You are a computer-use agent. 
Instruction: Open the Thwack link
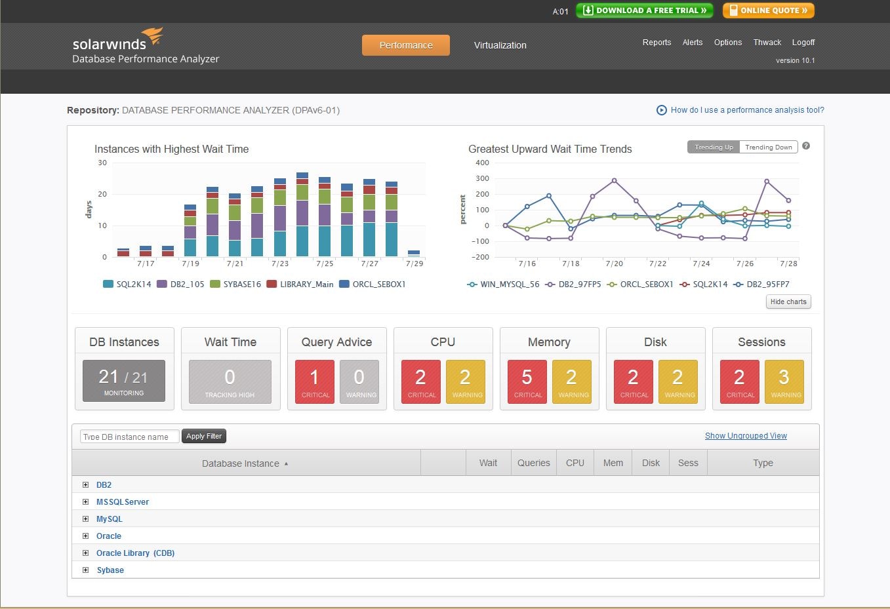[x=767, y=43]
